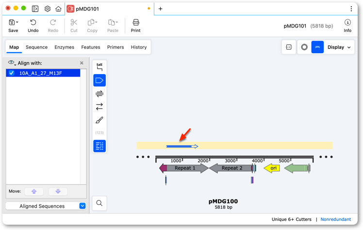Viewport: 363px width, 230px height.
Task: Click the fit-to-width view icon
Action: 289,47
